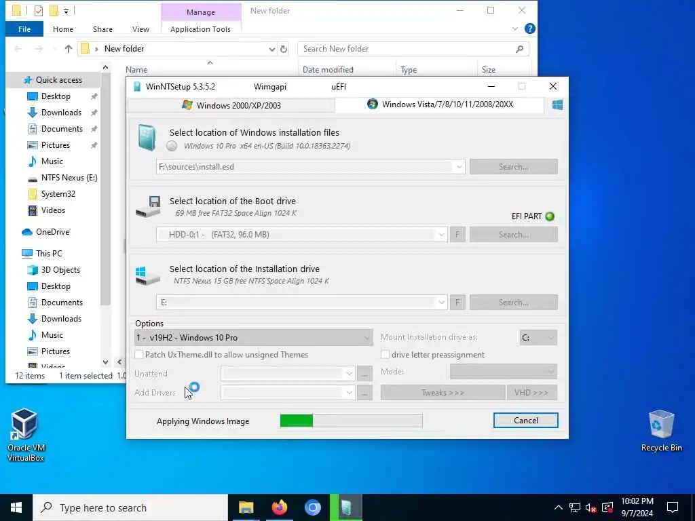Switch to Windows 2000/XP/2003 tab
The width and height of the screenshot is (695, 521).
click(x=231, y=105)
